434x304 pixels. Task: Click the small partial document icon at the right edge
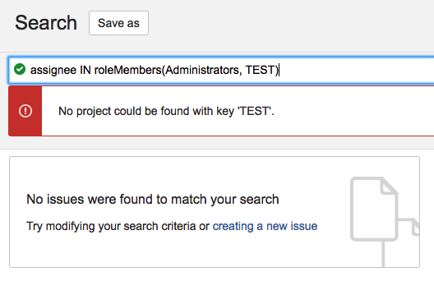415,228
